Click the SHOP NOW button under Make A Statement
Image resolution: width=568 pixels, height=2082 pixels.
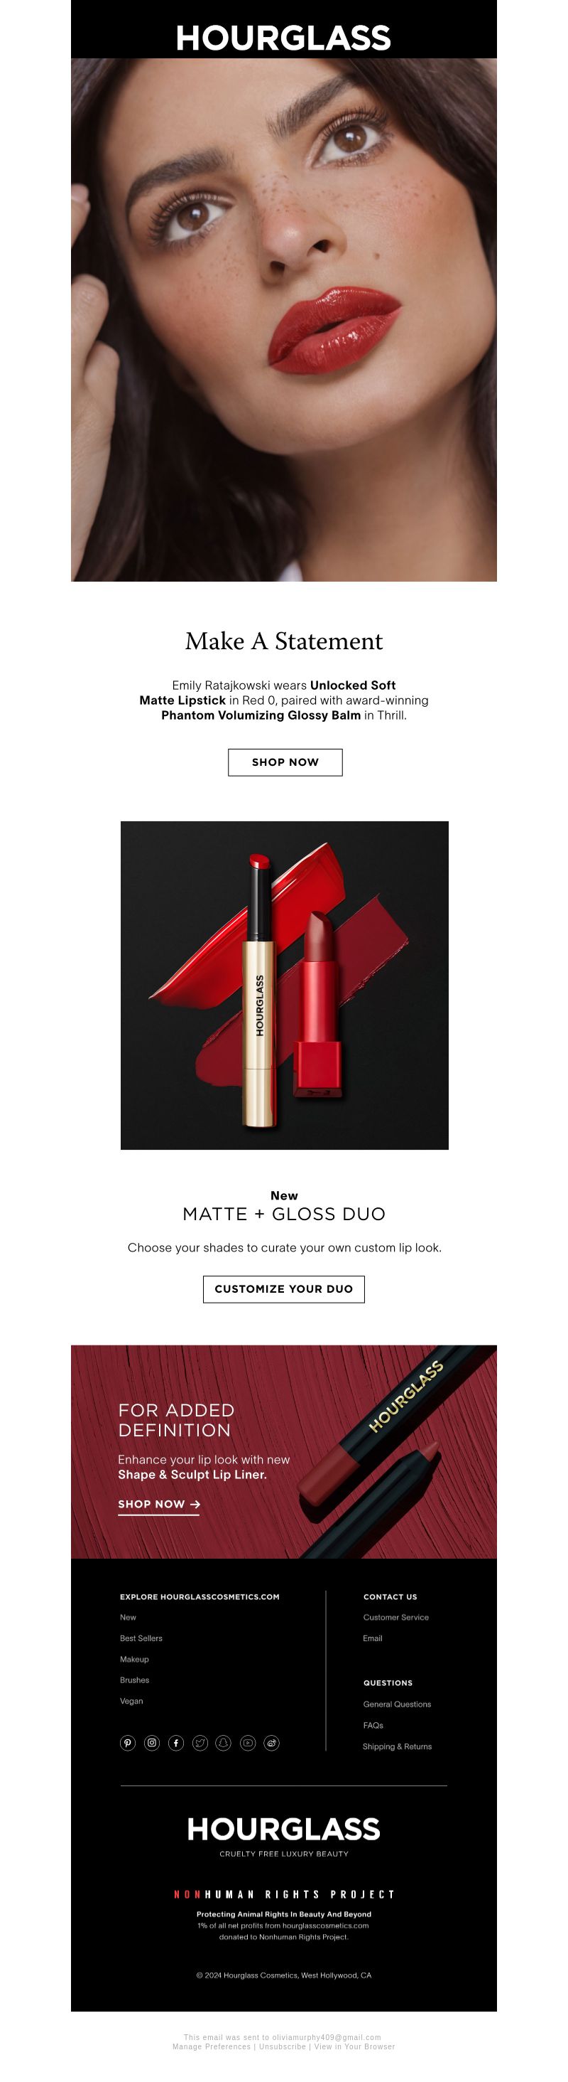tap(285, 762)
